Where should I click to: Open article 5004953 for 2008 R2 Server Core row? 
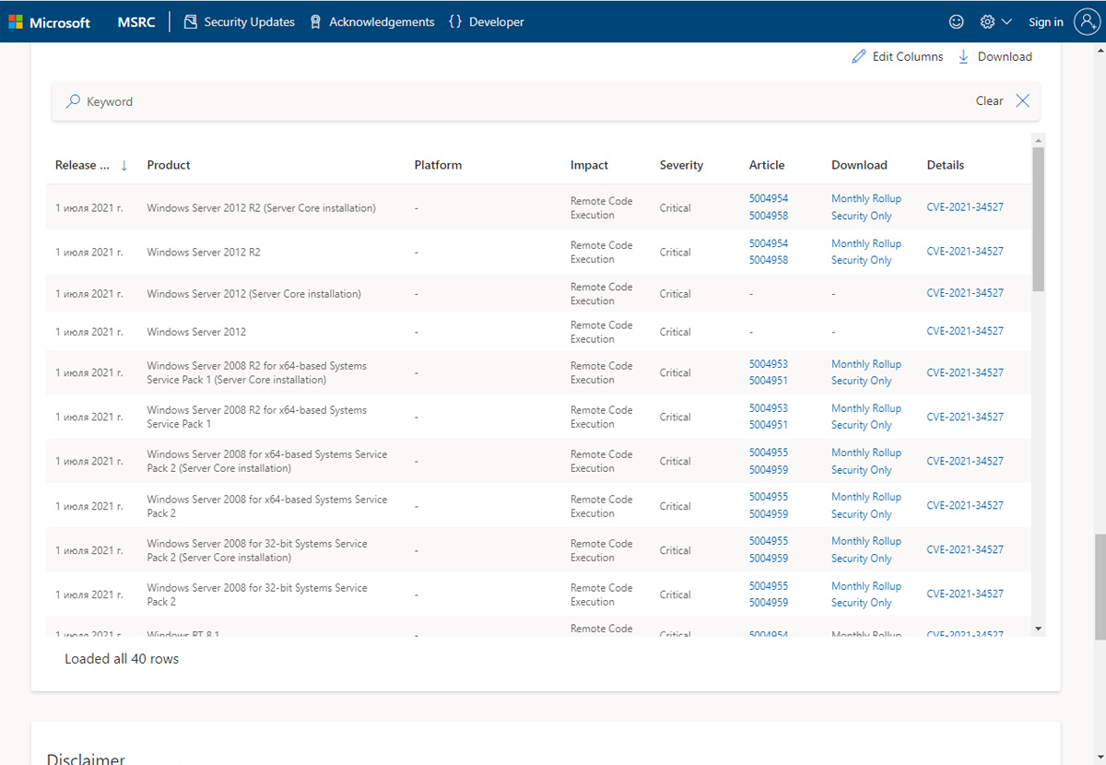pyautogui.click(x=769, y=364)
